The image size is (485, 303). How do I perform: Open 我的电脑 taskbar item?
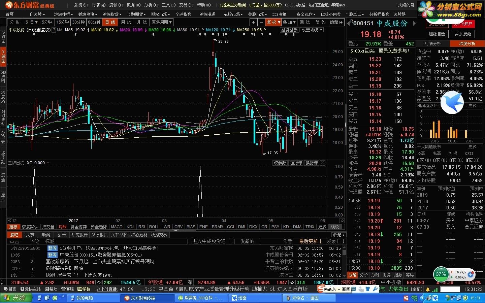pos(93,298)
